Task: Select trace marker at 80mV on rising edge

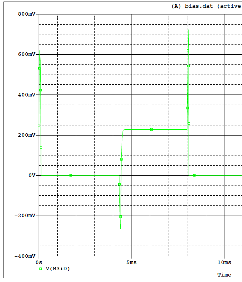Action: tap(121, 159)
